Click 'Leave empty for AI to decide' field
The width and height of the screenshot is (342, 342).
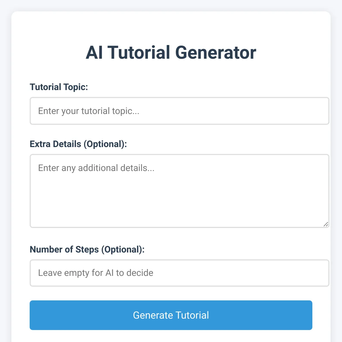coord(180,273)
